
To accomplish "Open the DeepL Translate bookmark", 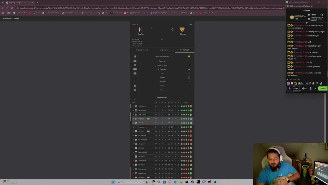I will [x=178, y=13].
